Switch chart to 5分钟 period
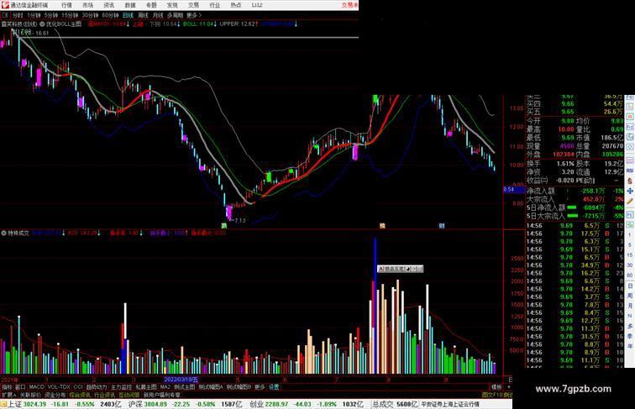Screen dimensions: 635x409 51,15
